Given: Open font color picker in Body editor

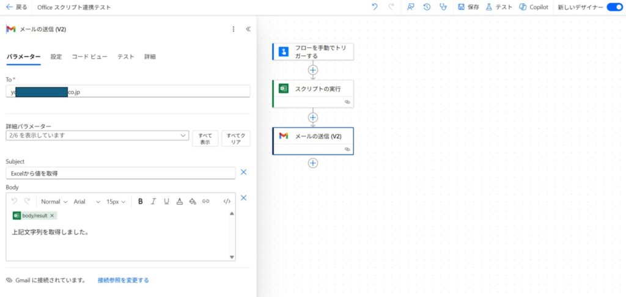Looking at the screenshot, I should 179,201.
